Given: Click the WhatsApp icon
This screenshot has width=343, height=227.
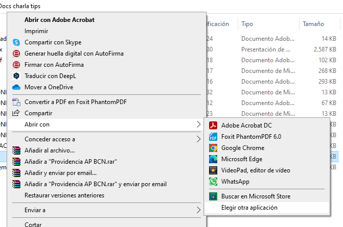Looking at the screenshot, I should click(213, 182).
